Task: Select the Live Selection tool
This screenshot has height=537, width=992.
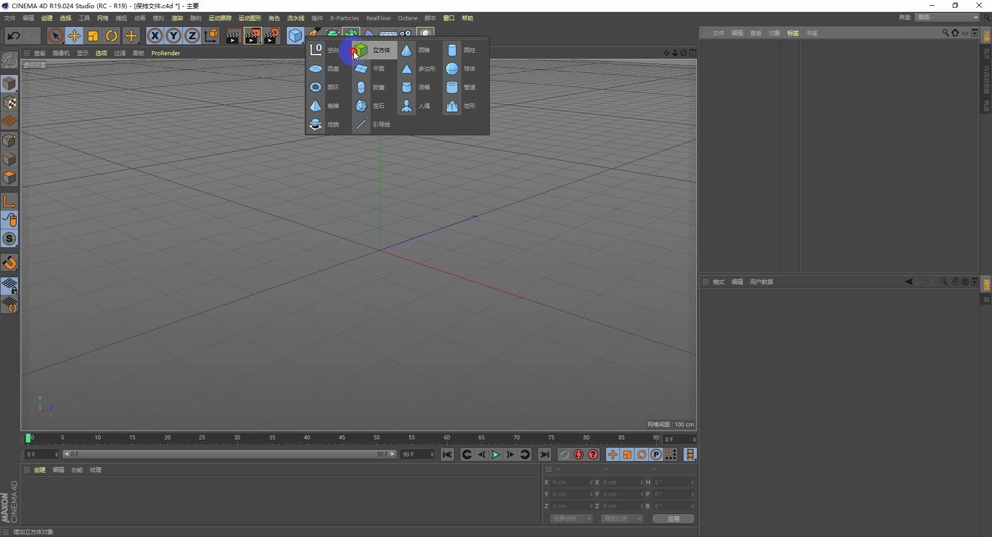Action: 55,36
